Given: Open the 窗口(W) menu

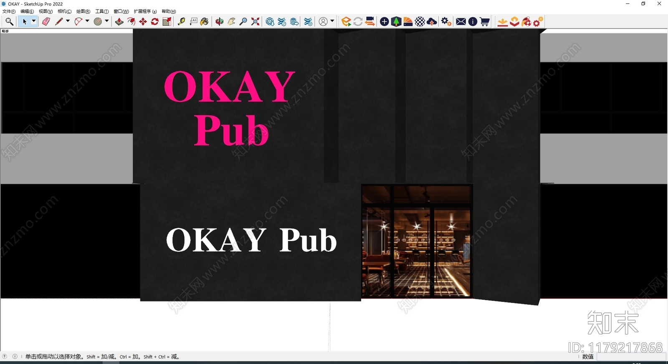Looking at the screenshot, I should (x=121, y=11).
